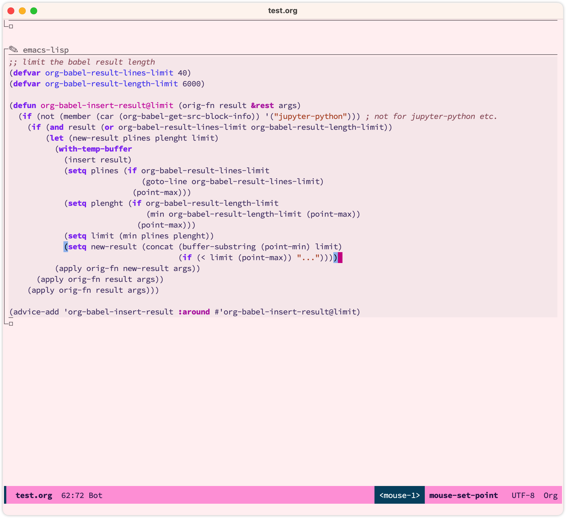566x518 pixels.
Task: Click 'setq limit' line
Action: pos(139,236)
